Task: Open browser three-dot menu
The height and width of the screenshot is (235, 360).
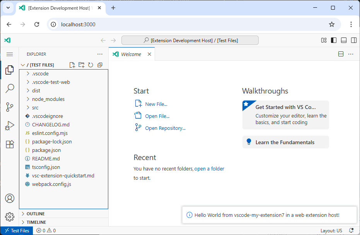Action: (351, 24)
